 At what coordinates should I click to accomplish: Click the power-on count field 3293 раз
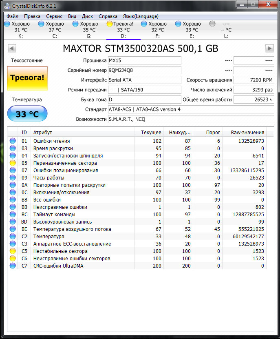254,90
